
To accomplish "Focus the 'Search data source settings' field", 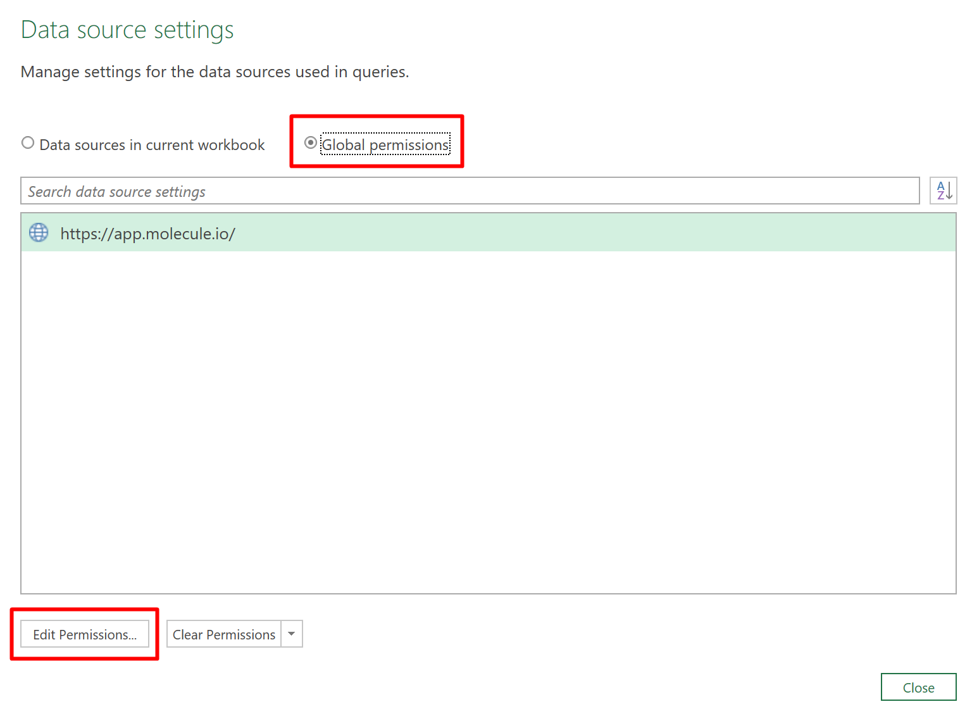I will point(470,191).
